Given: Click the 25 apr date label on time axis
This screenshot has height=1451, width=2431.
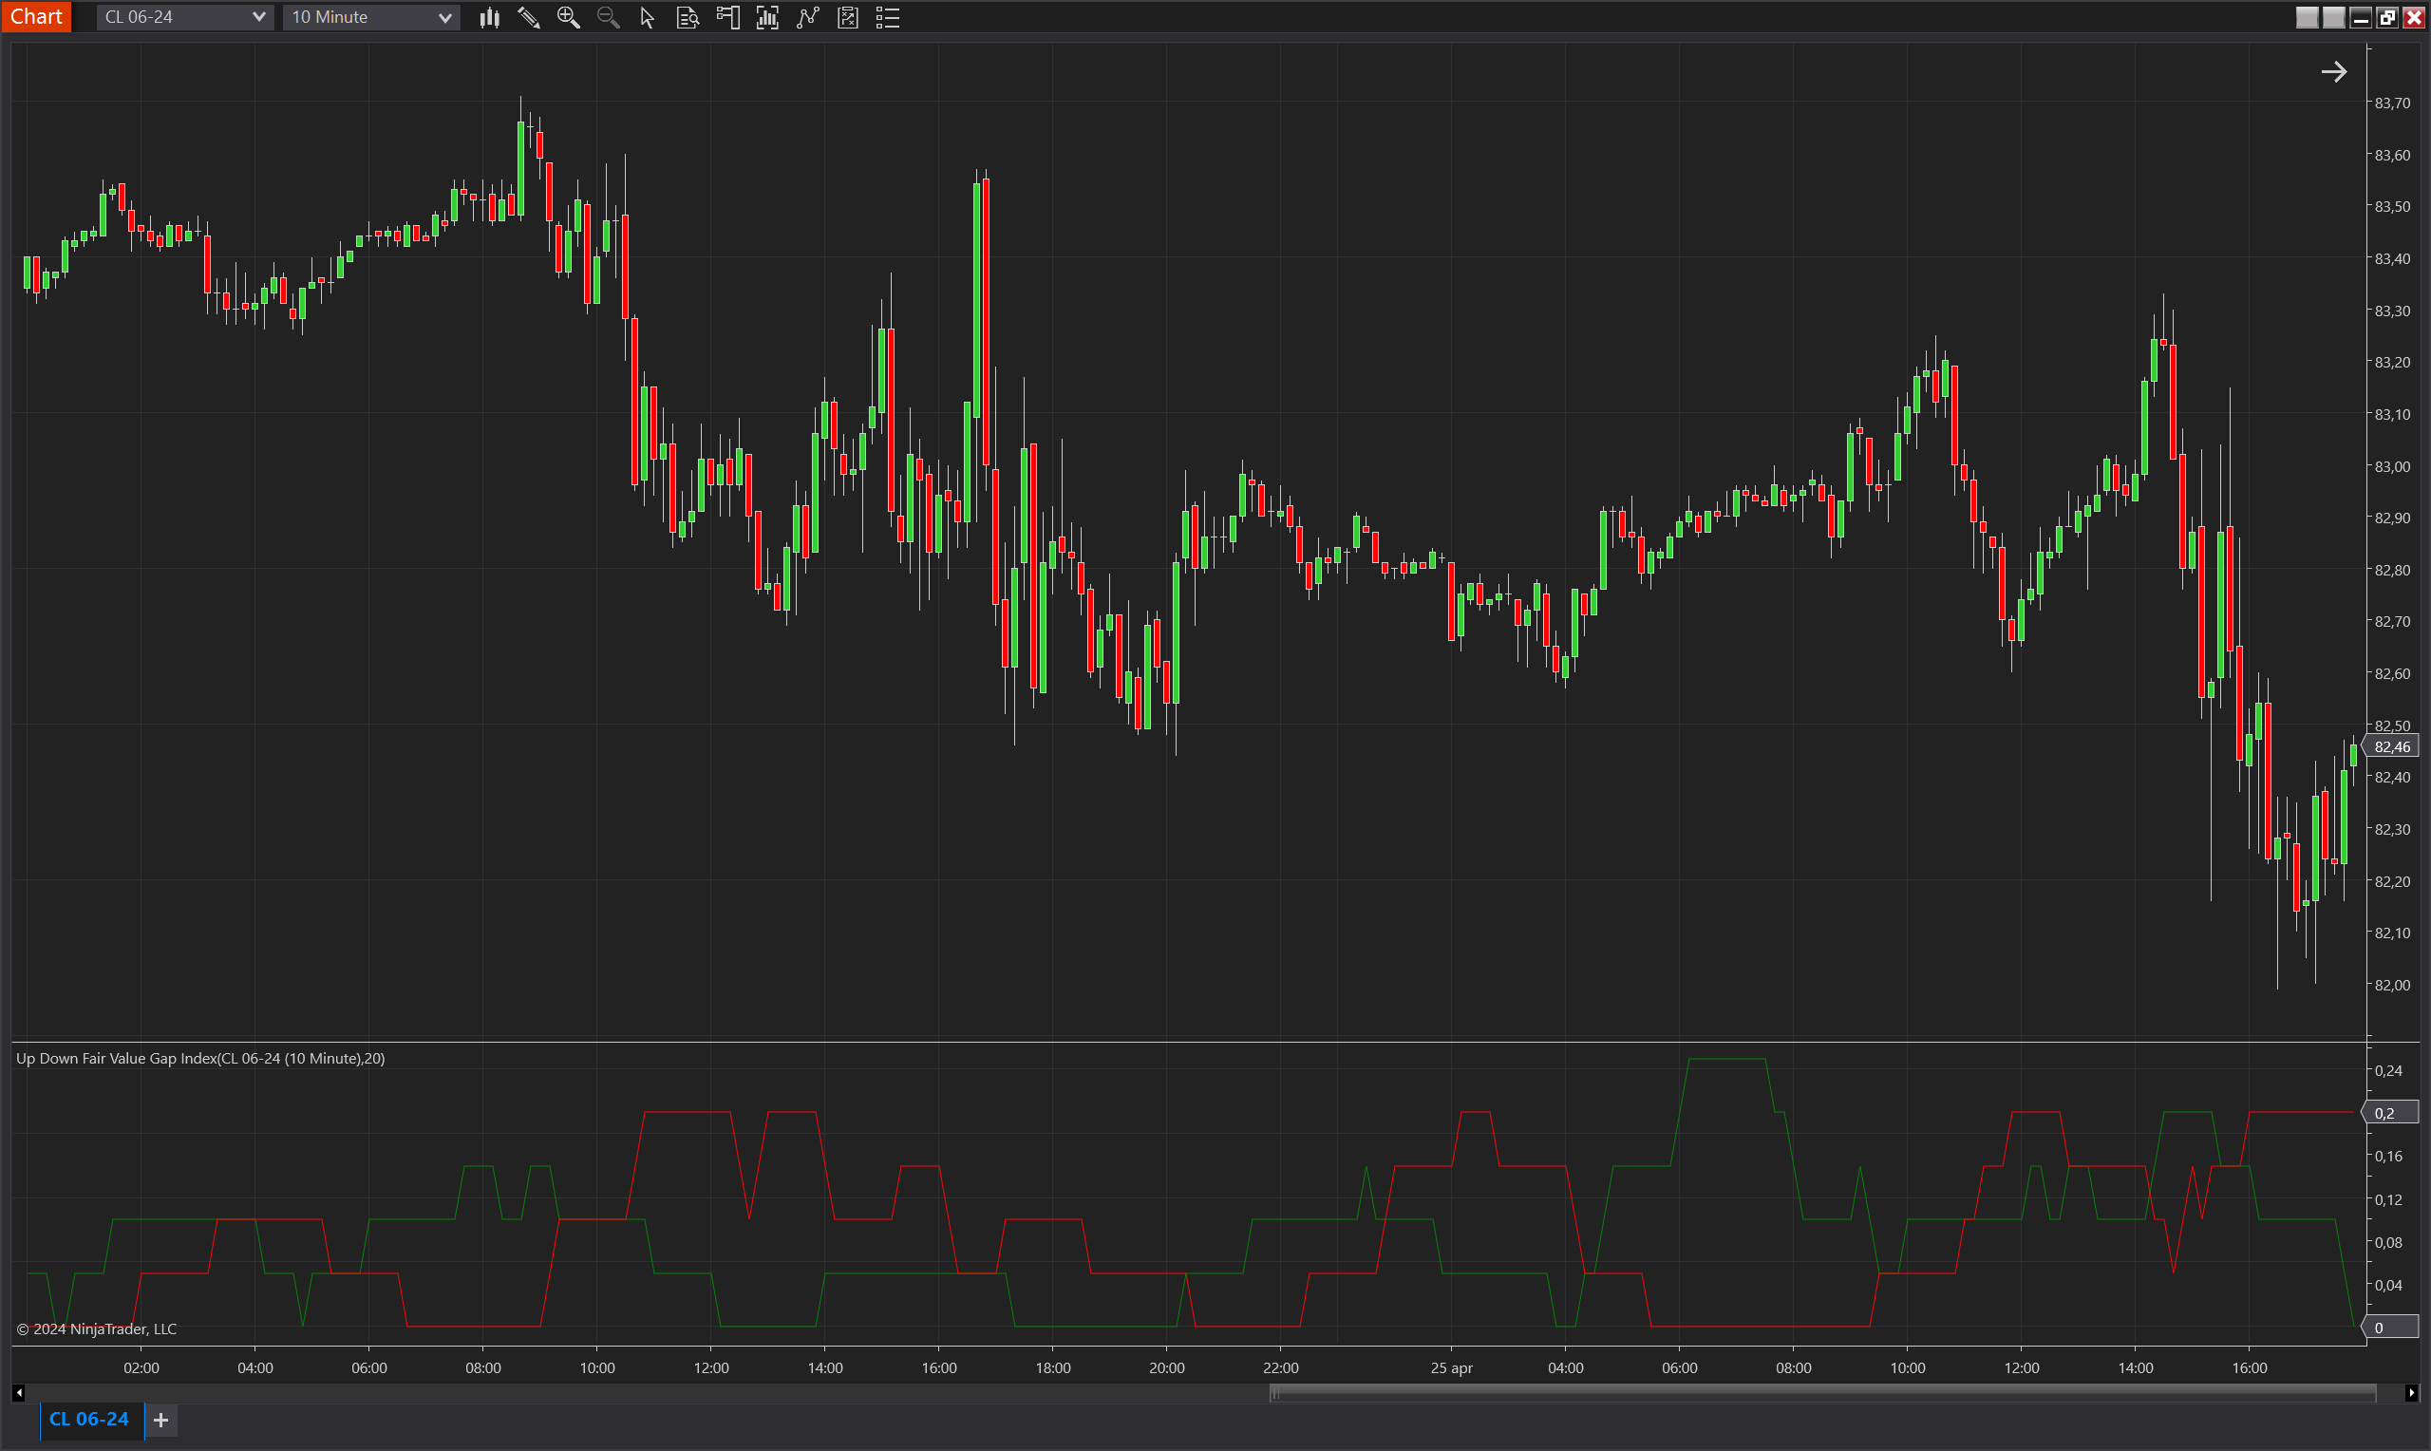Looking at the screenshot, I should pos(1451,1367).
